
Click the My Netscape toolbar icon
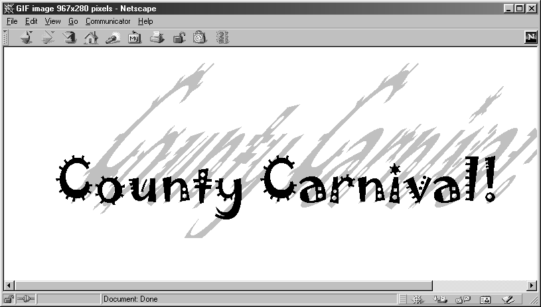click(134, 38)
